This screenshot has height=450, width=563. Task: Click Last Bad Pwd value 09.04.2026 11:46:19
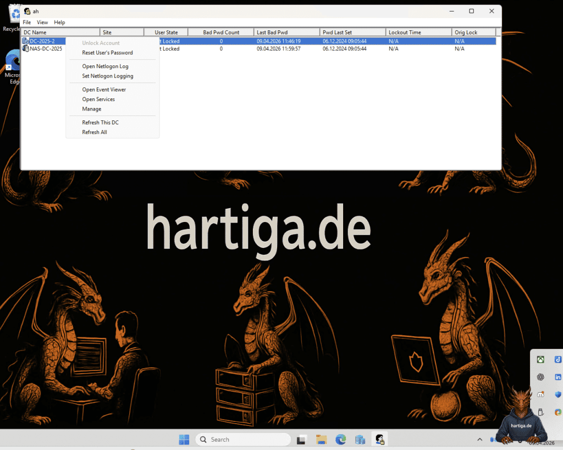(x=279, y=41)
